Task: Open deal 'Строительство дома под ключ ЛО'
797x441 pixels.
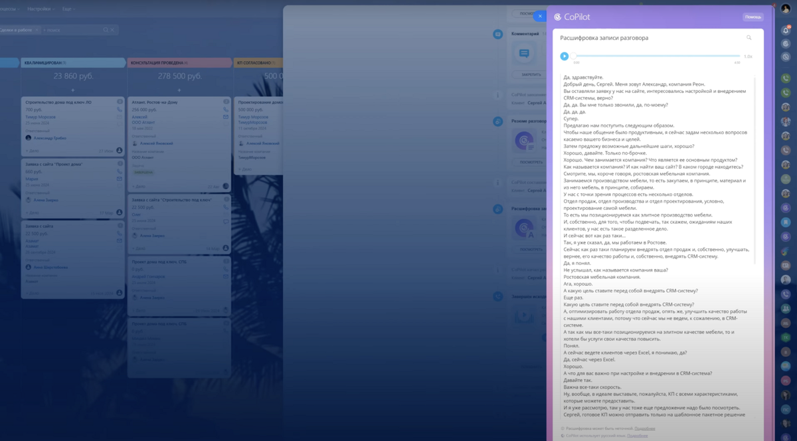Action: click(x=58, y=102)
